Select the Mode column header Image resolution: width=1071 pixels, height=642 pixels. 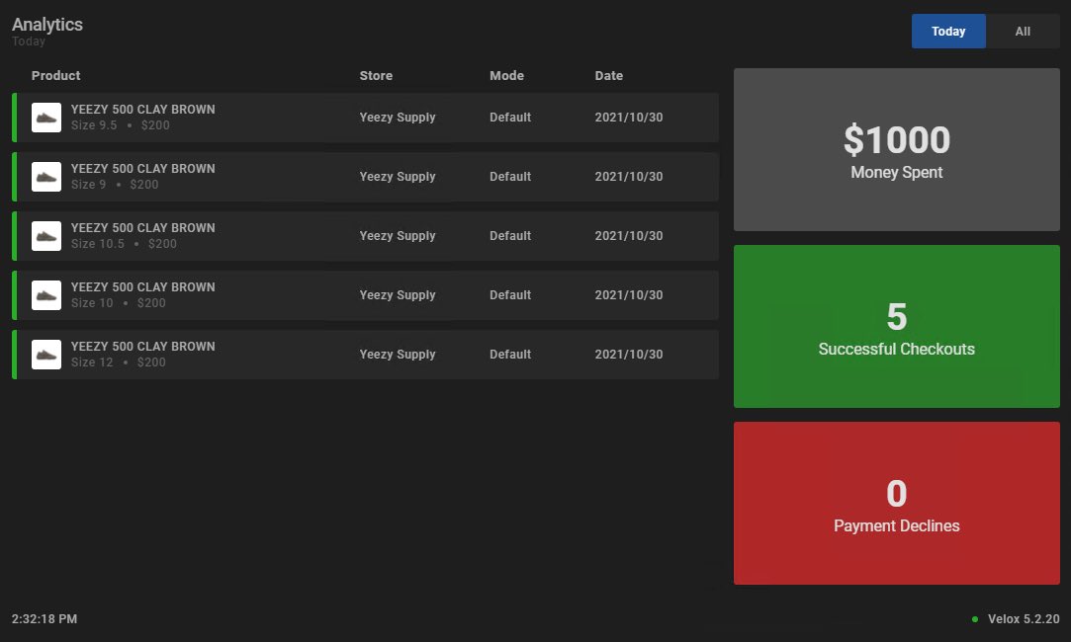pos(506,76)
